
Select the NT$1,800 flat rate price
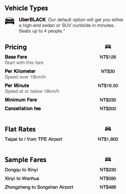(x=108, y=139)
